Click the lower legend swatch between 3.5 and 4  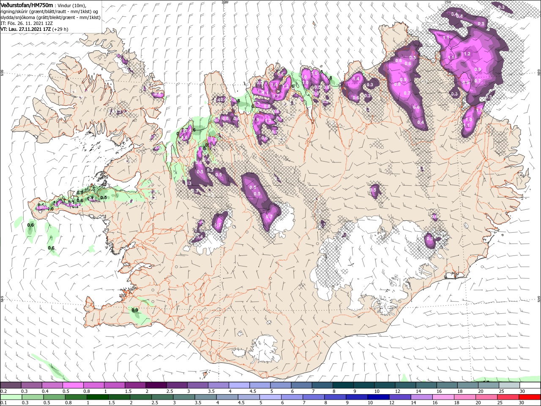click(206, 397)
